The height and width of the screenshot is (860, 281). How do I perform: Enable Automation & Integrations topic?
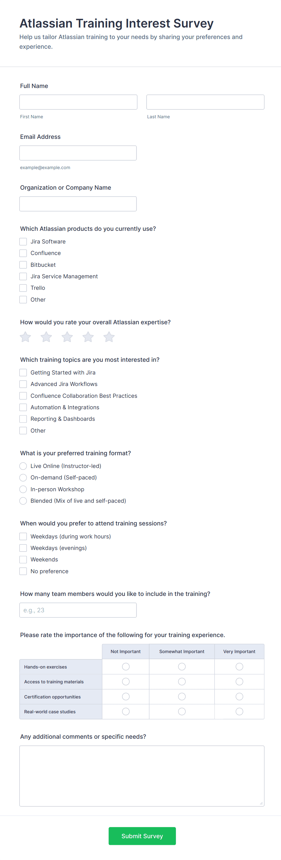tap(23, 407)
